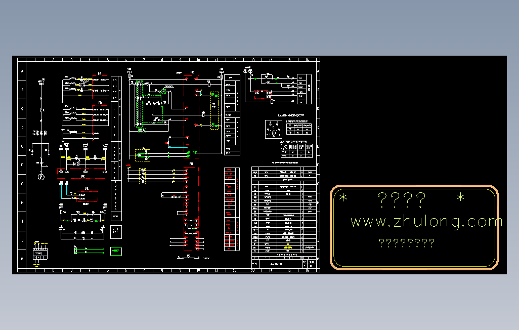Click column number 10 on the top border

[x=198, y=60]
